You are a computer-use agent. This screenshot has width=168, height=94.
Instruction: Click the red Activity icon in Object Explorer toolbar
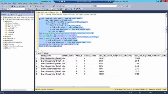(22, 15)
